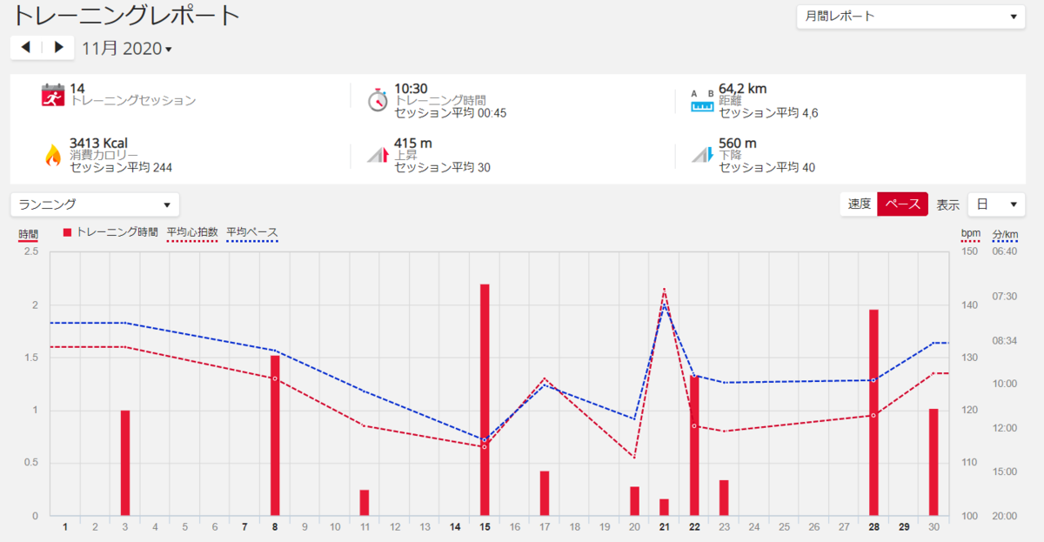Switch chart to 速度 view
This screenshot has height=542, width=1044.
(x=860, y=204)
